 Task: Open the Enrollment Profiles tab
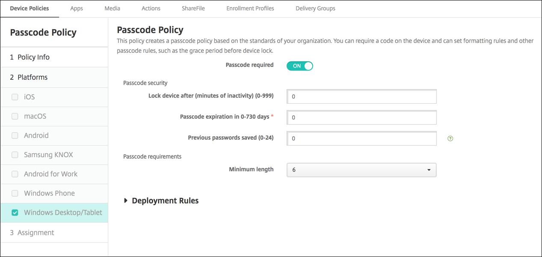(250, 9)
